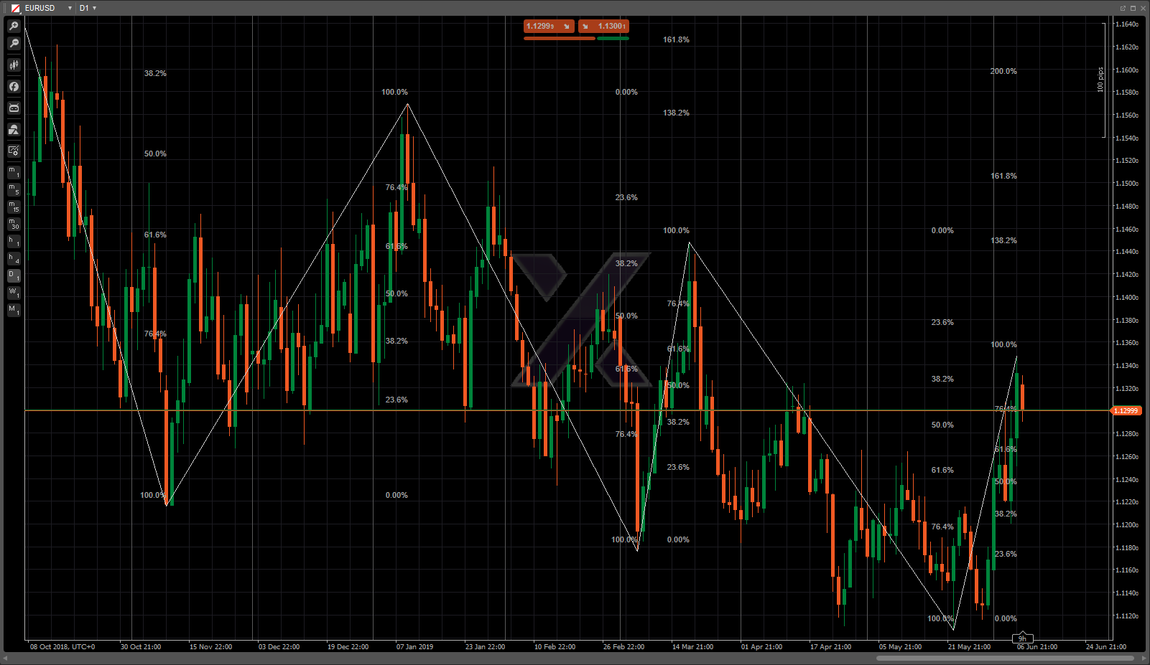Click the scroll right arrow at bottom

1144,658
